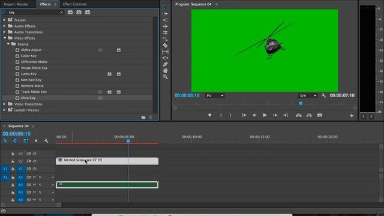384x216 pixels.
Task: Switch to the Project: Render tab
Action: (16, 4)
